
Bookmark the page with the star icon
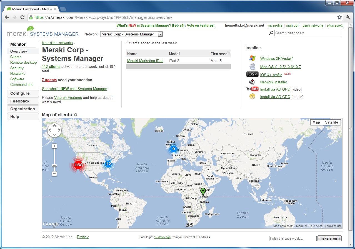pos(339,17)
